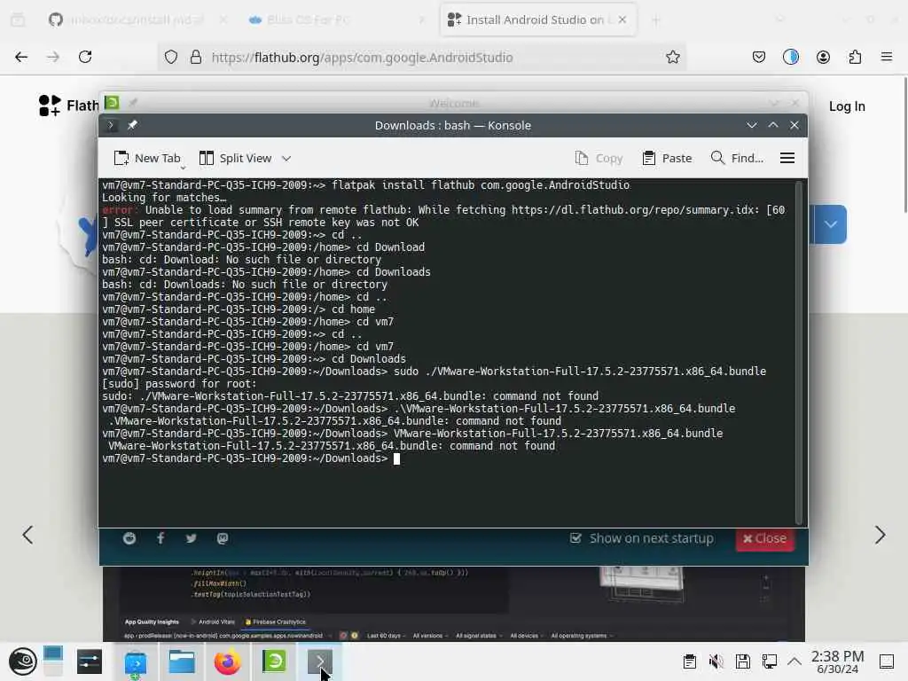
Task: Expand hidden system tray icons
Action: 794,661
